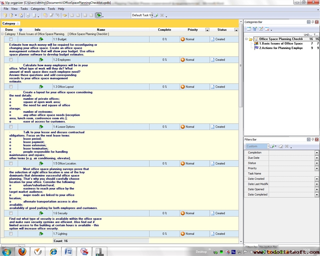
Task: Open the Tools menu
Action: click(x=51, y=9)
